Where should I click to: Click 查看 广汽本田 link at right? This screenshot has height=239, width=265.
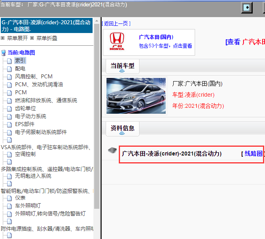[245, 42]
